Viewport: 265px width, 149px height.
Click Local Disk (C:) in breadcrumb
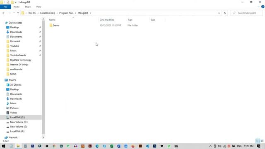point(48,13)
